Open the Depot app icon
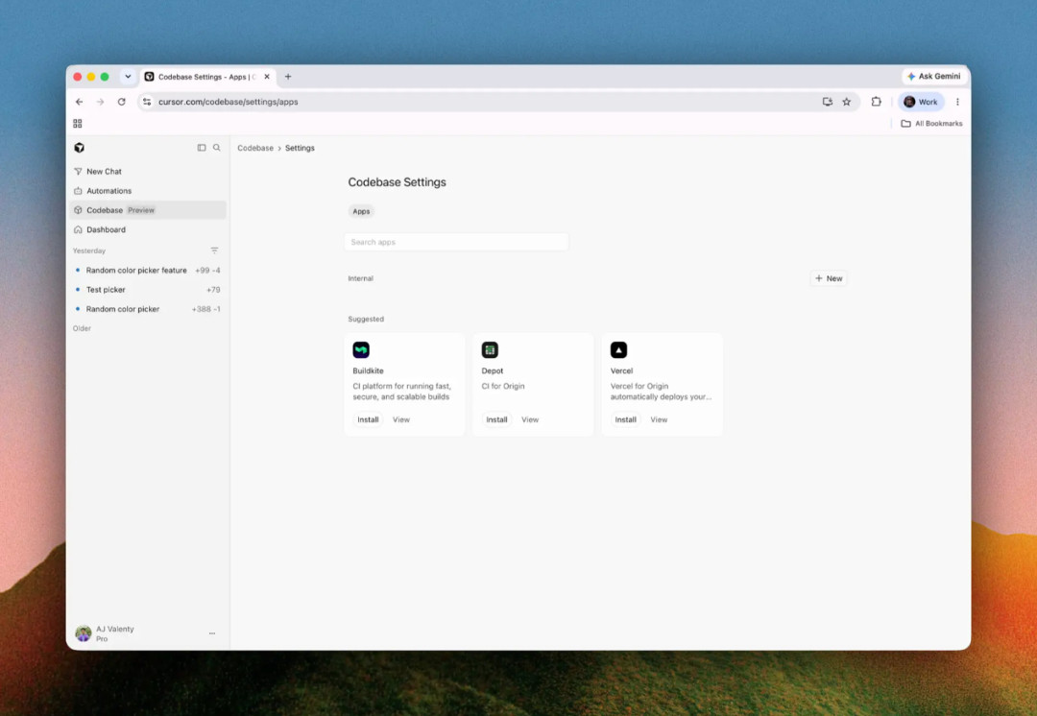 [490, 349]
